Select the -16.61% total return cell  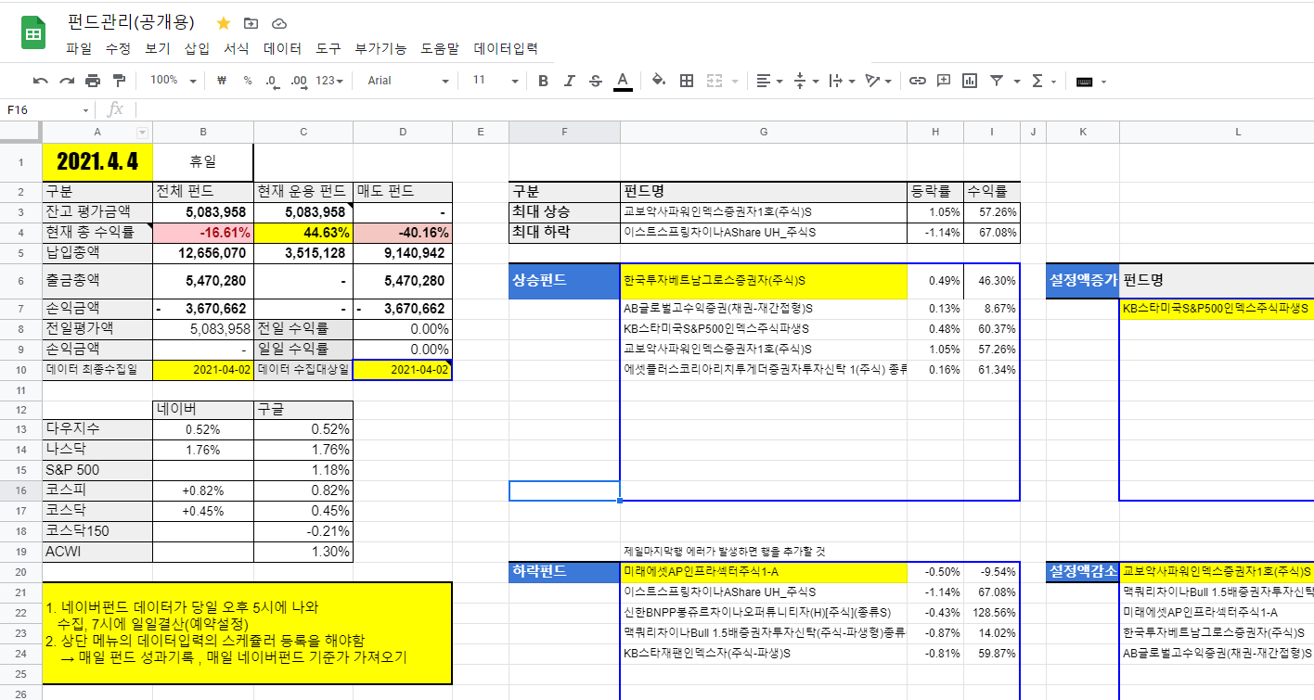[x=203, y=232]
